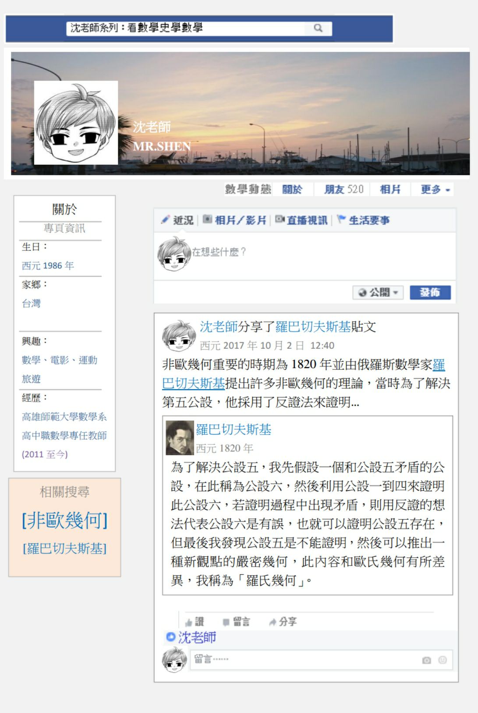Click the thumbs-up 讚 icon

[x=189, y=622]
